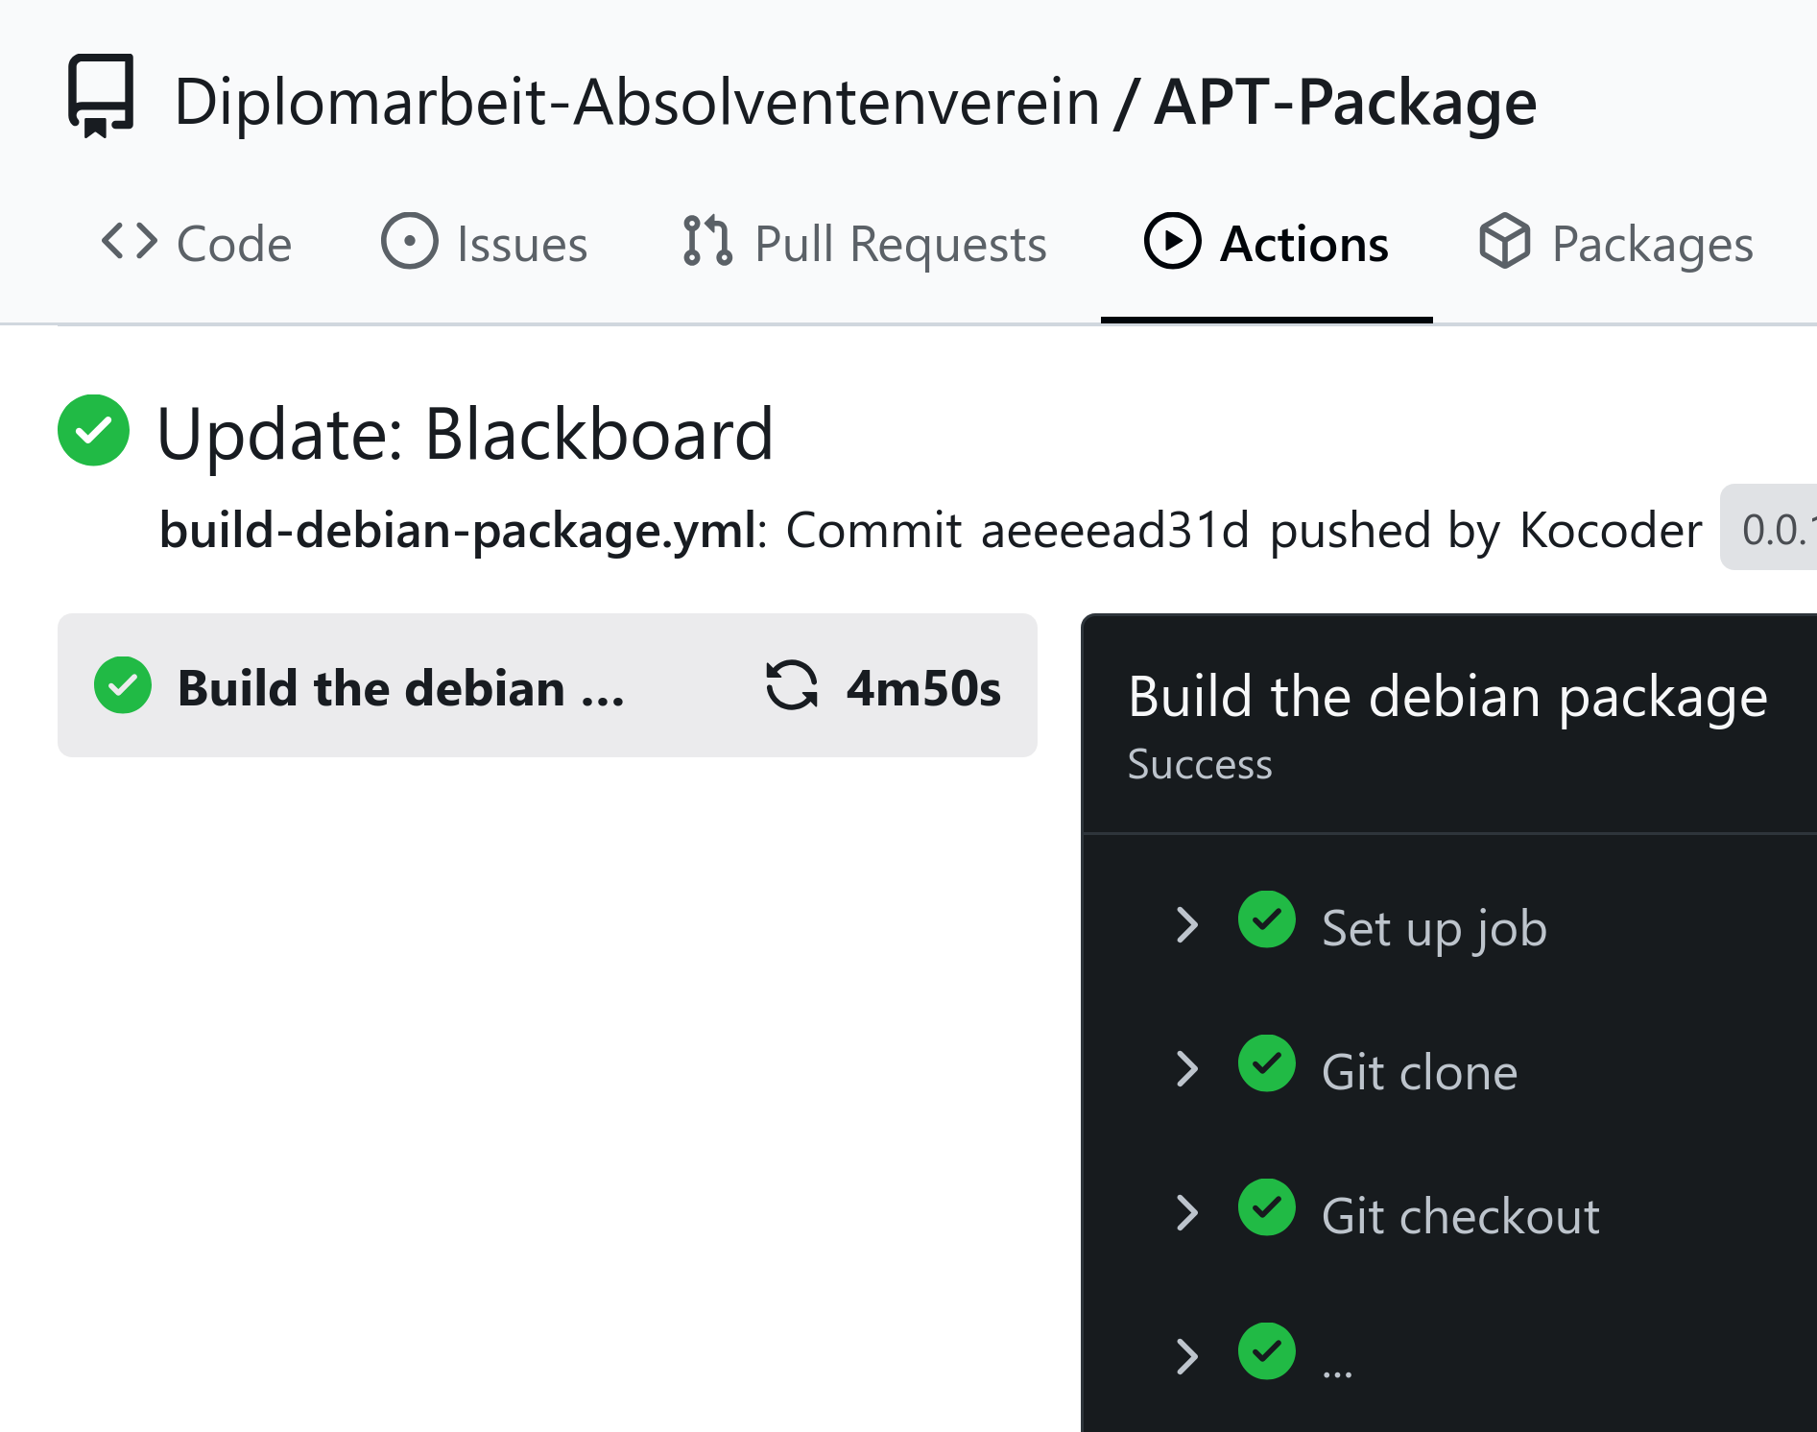The image size is (1817, 1432).
Task: Expand the Git clone step
Action: coord(1187,1069)
